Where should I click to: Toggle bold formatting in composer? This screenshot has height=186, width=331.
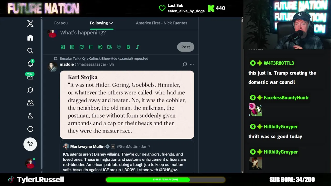point(128,47)
